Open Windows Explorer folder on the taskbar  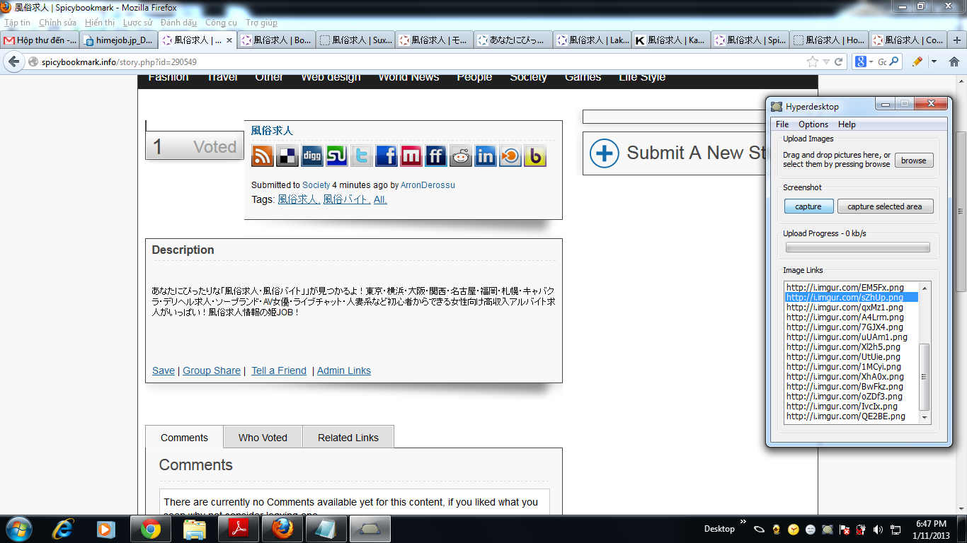click(x=194, y=529)
